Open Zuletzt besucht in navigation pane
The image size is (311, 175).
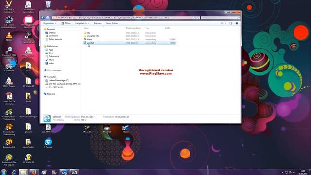point(55,39)
